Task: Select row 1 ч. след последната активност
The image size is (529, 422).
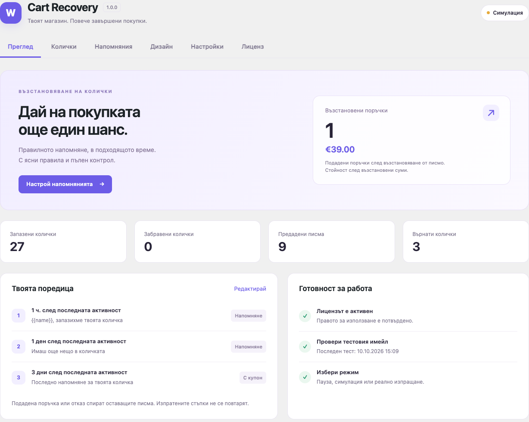Action: coord(139,316)
